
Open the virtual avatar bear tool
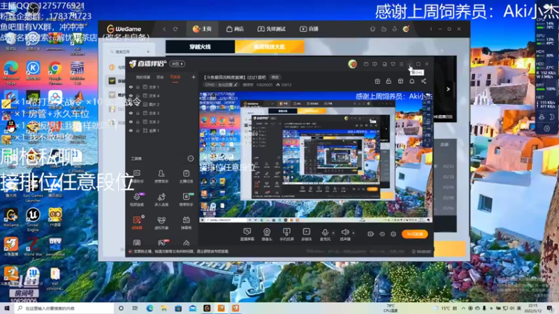point(161,223)
